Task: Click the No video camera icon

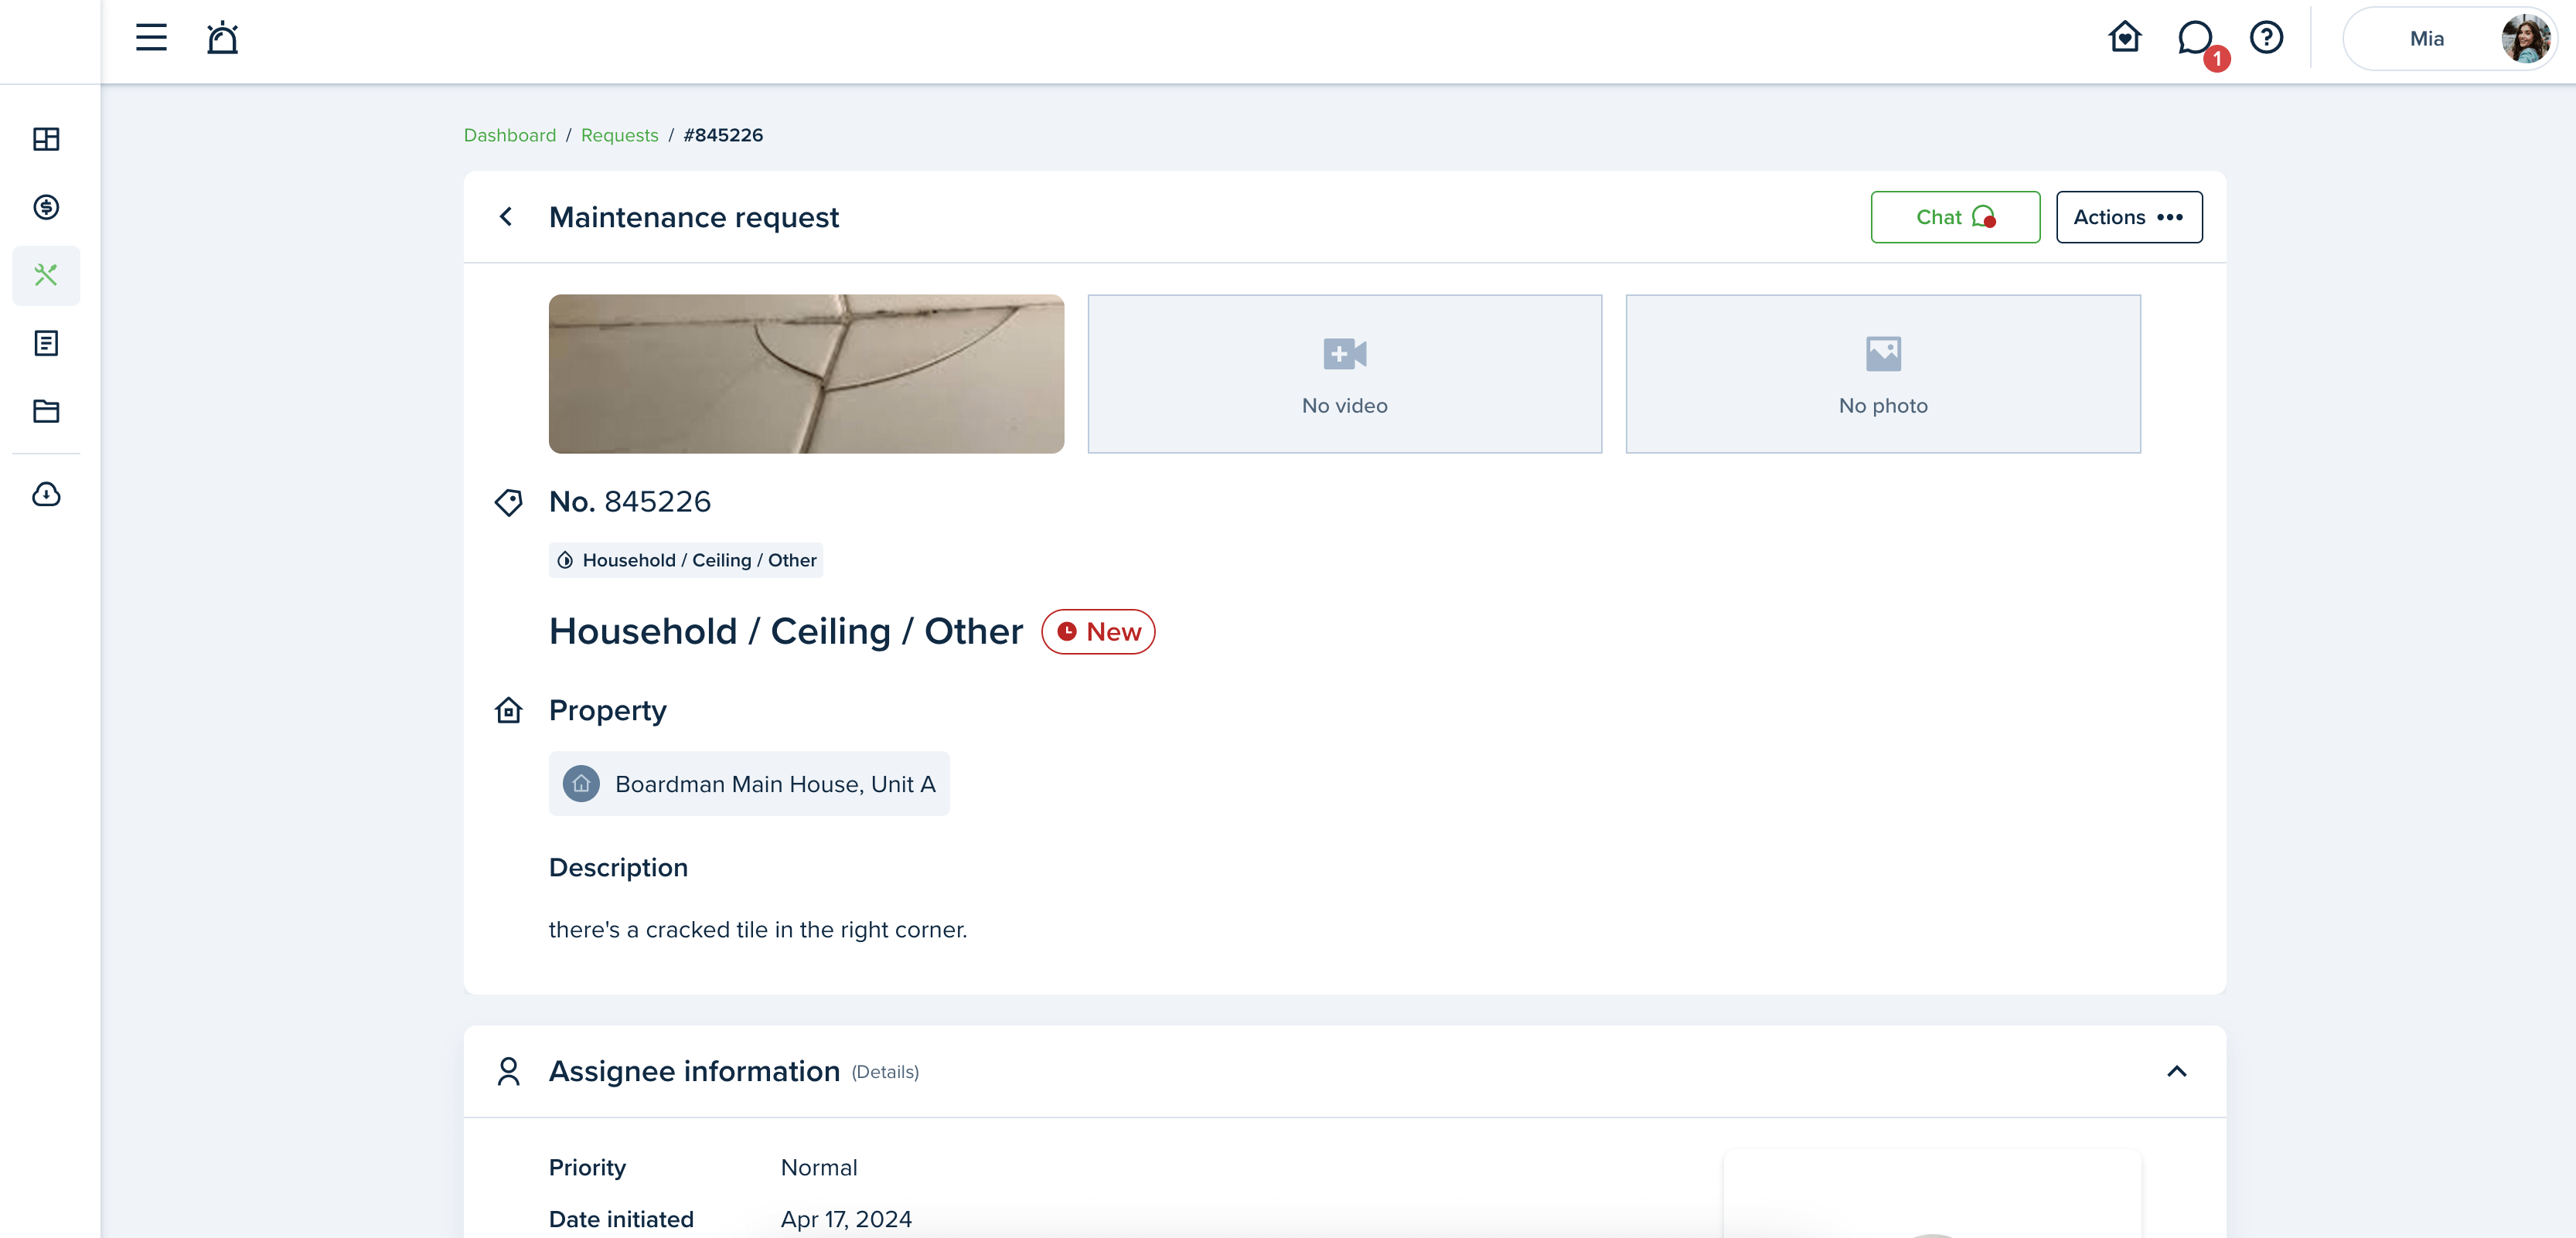Action: click(x=1344, y=354)
